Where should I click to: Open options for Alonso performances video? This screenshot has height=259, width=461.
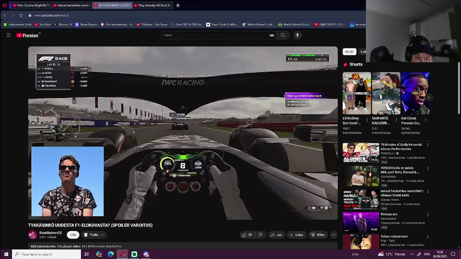point(428,145)
